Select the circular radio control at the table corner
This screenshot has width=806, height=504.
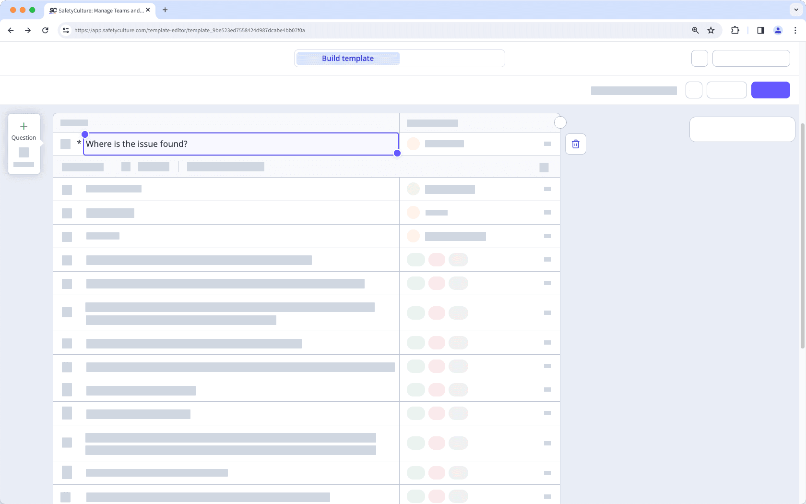click(560, 122)
